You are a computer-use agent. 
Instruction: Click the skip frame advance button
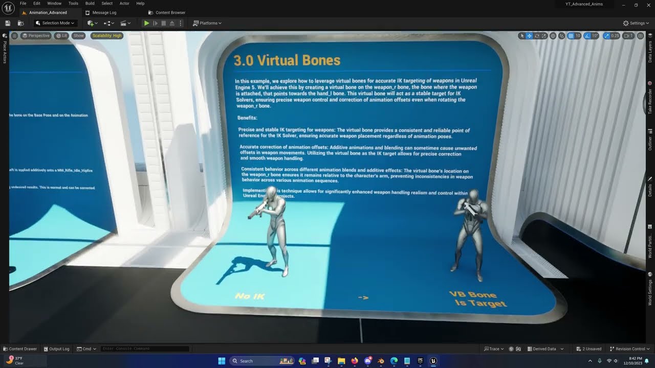pos(155,23)
